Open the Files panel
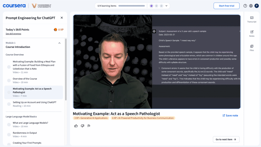261x147 pixels. point(252,48)
